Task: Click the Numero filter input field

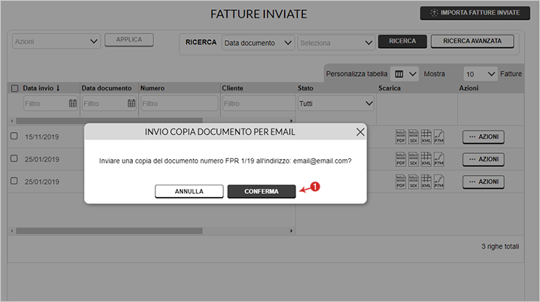Action: click(178, 104)
